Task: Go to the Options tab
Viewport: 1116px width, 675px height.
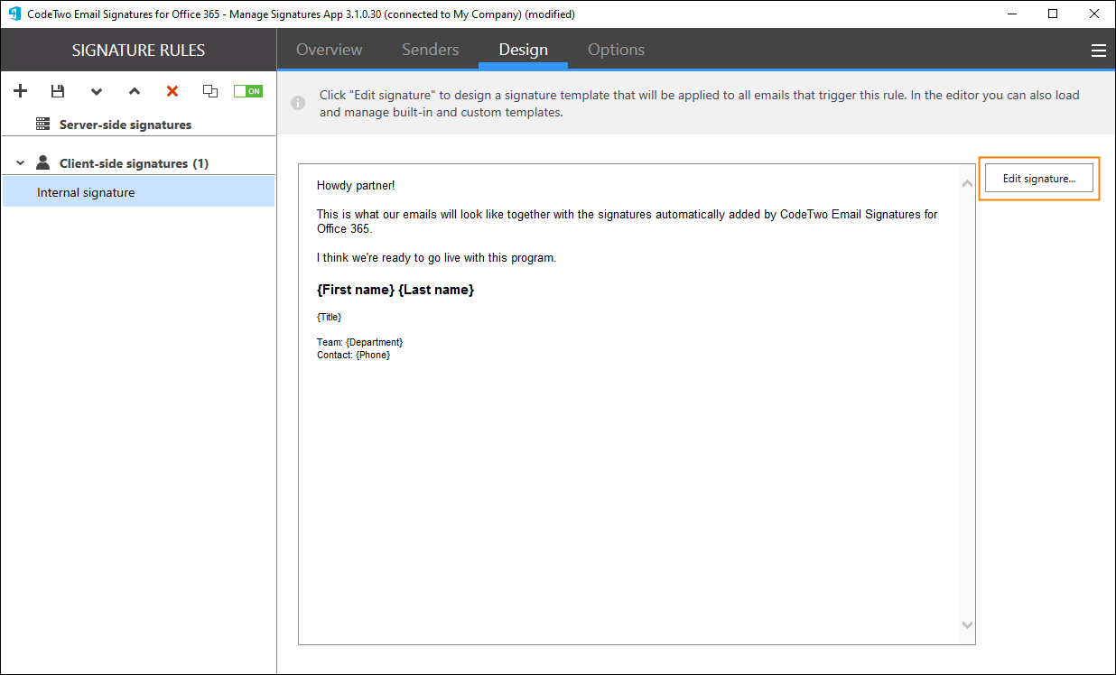Action: tap(616, 50)
